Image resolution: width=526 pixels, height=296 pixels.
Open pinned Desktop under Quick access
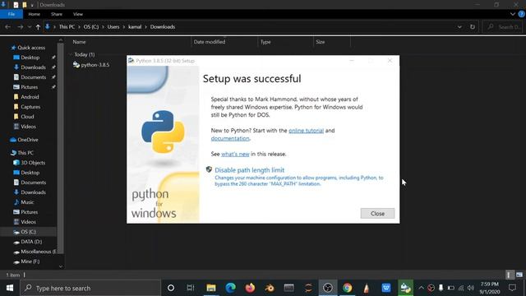30,58
